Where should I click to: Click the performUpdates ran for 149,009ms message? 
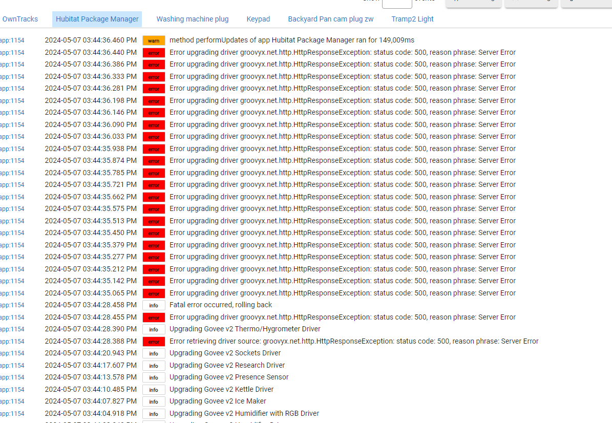(x=291, y=40)
